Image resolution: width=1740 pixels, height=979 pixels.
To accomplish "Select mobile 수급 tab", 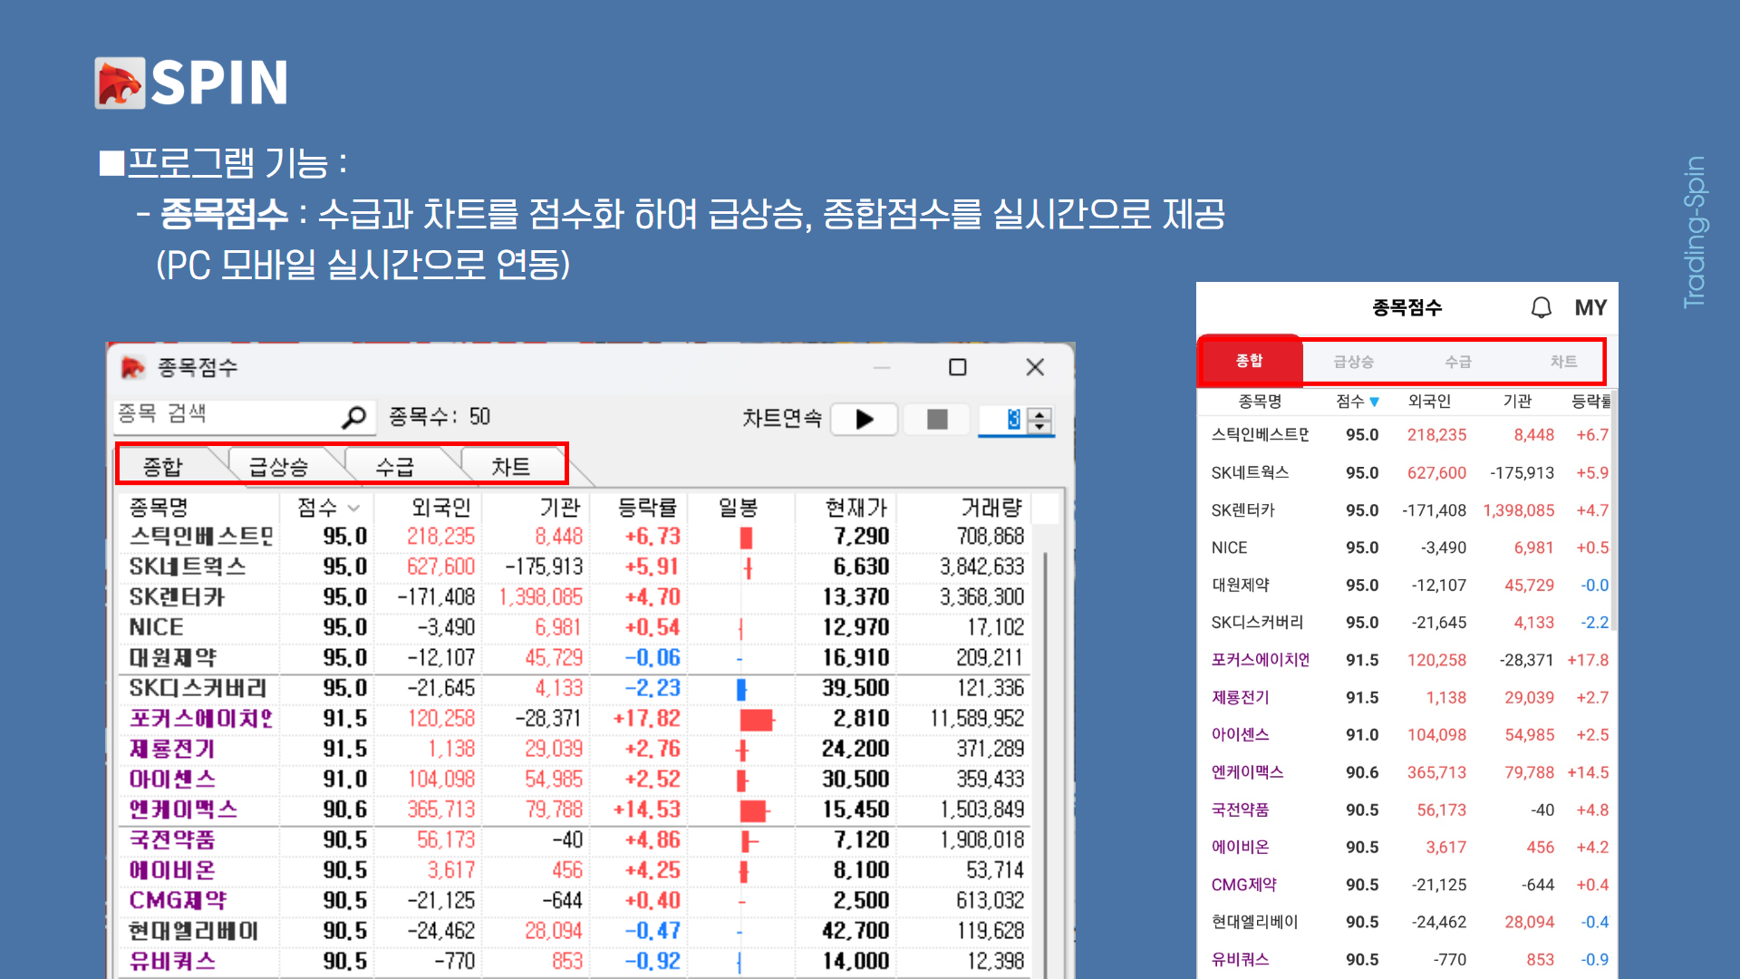I will 1457,362.
